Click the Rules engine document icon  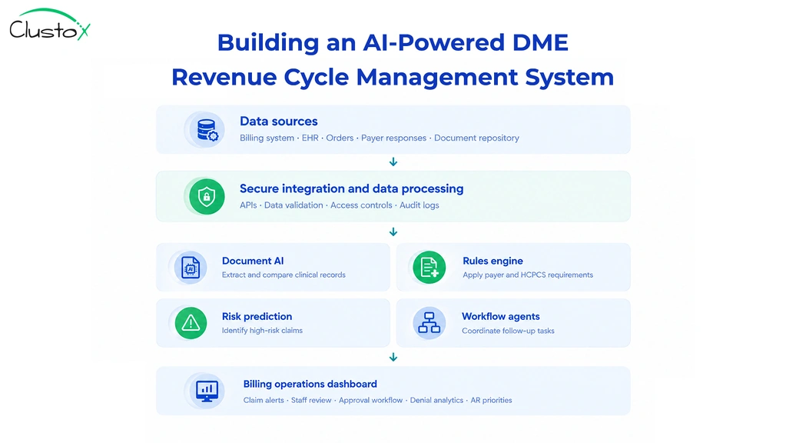pos(429,268)
